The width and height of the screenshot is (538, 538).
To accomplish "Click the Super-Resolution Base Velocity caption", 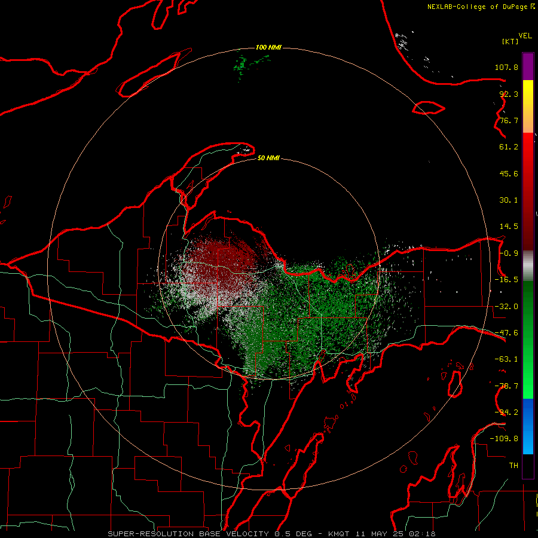I will pos(271,534).
